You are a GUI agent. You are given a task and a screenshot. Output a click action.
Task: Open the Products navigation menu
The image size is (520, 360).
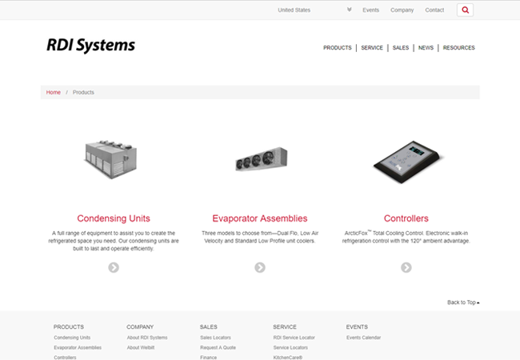coord(337,48)
